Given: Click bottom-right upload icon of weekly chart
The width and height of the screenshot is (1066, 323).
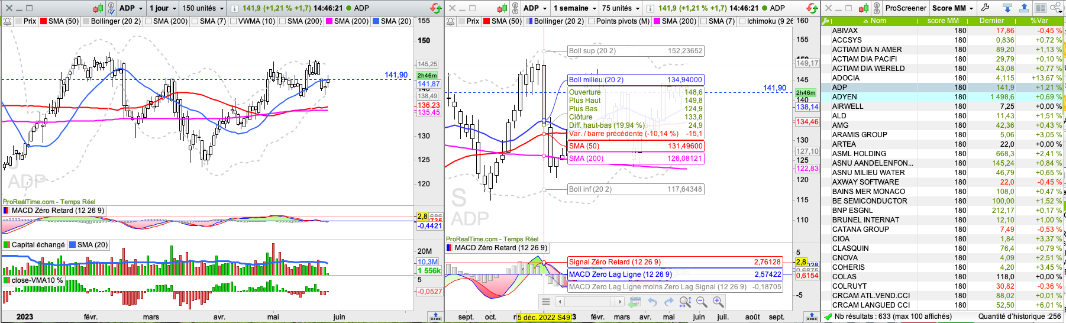Looking at the screenshot, I should [x=812, y=316].
